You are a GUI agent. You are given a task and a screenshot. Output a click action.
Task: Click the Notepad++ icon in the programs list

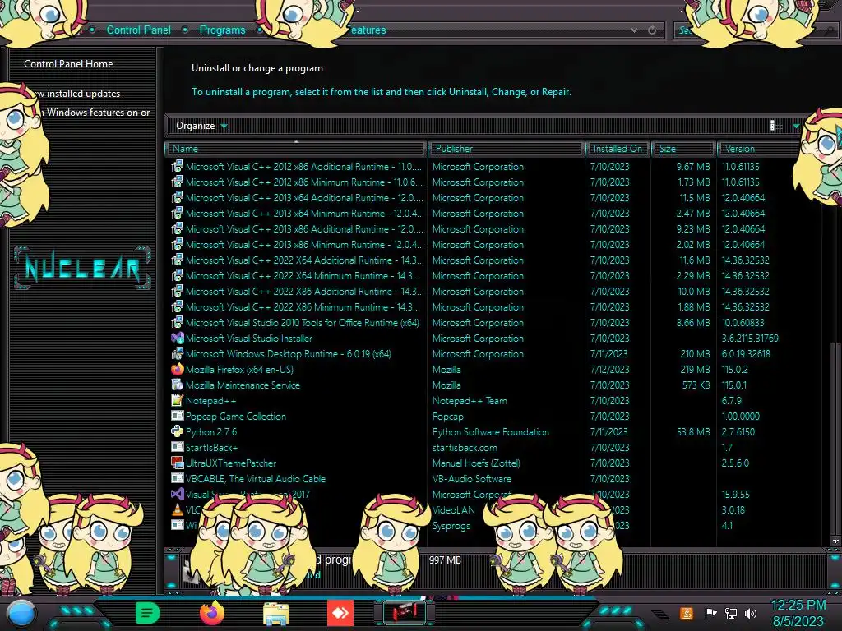[178, 400]
